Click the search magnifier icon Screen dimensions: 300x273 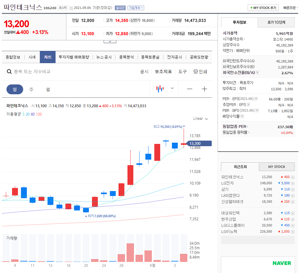click(x=9, y=72)
